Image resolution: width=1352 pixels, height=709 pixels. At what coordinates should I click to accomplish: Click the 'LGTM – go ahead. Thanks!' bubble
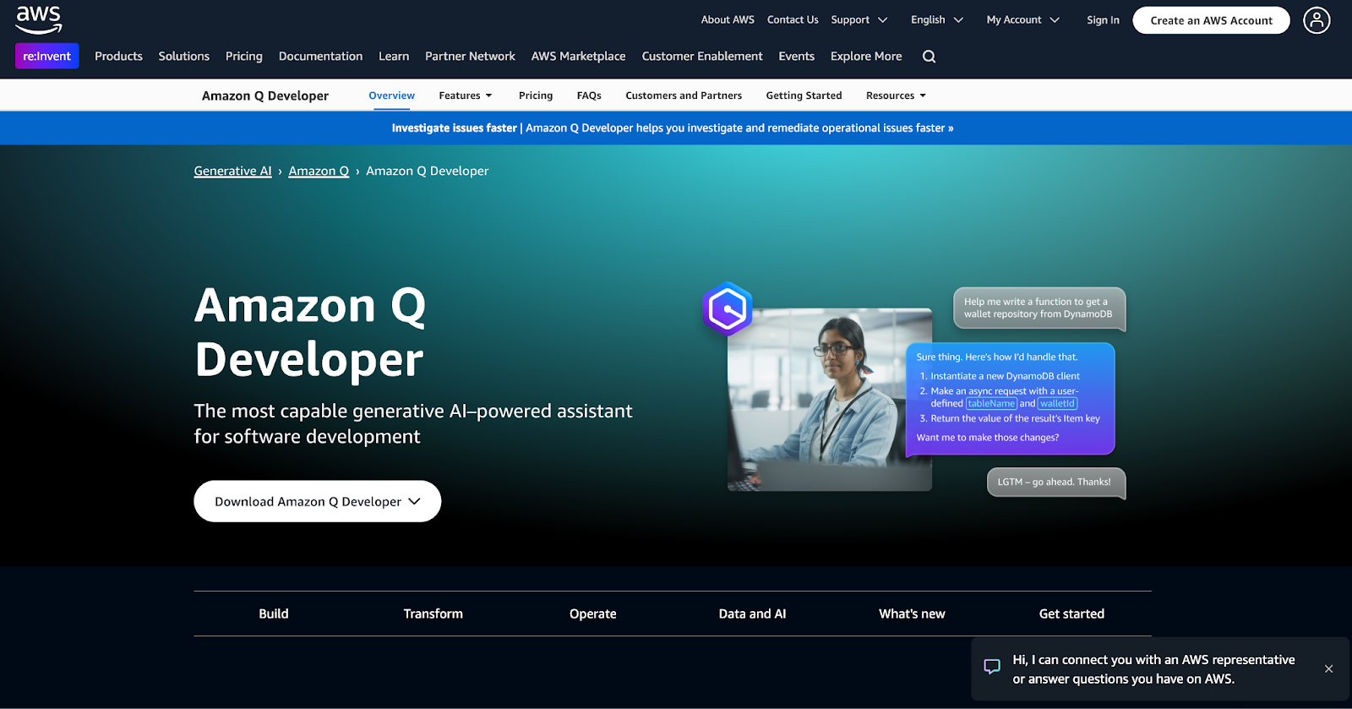click(x=1056, y=483)
